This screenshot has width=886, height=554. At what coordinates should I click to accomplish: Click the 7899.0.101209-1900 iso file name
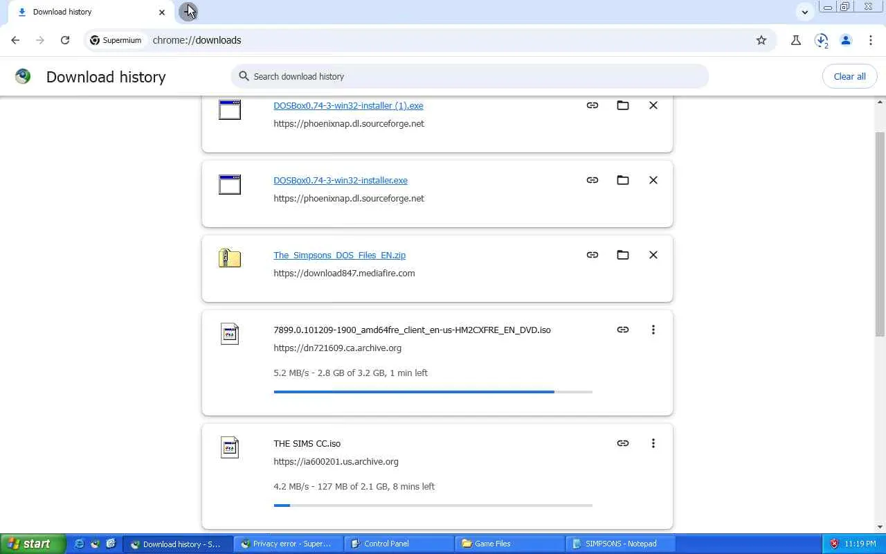(412, 330)
